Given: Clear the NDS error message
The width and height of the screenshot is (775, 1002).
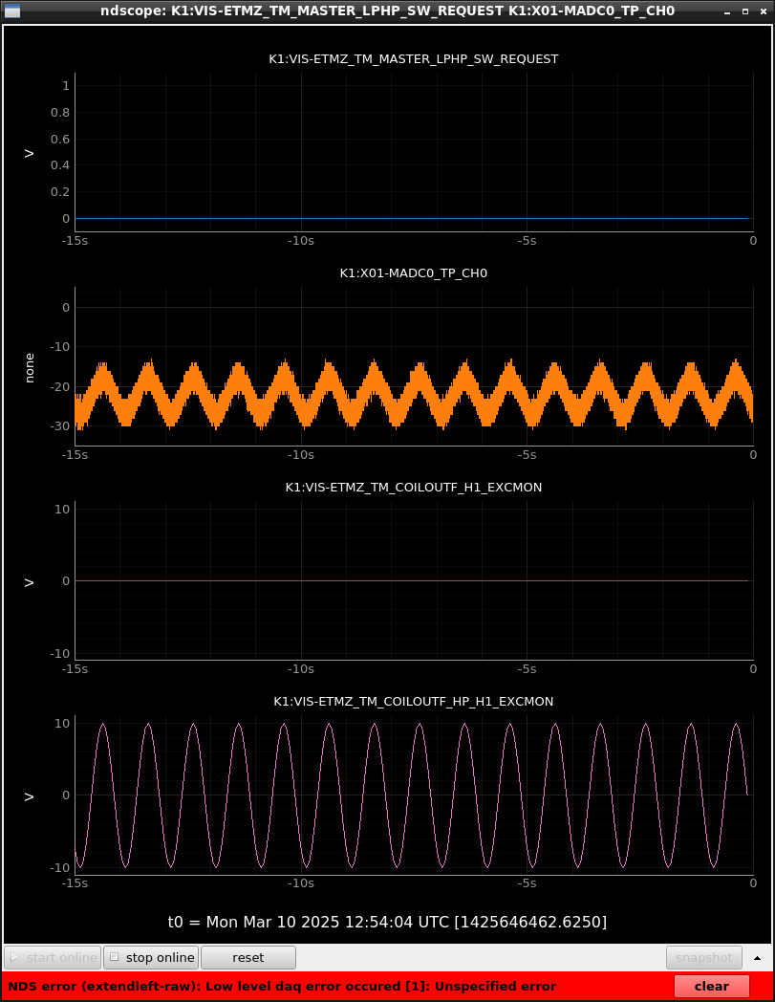Looking at the screenshot, I should tap(711, 986).
